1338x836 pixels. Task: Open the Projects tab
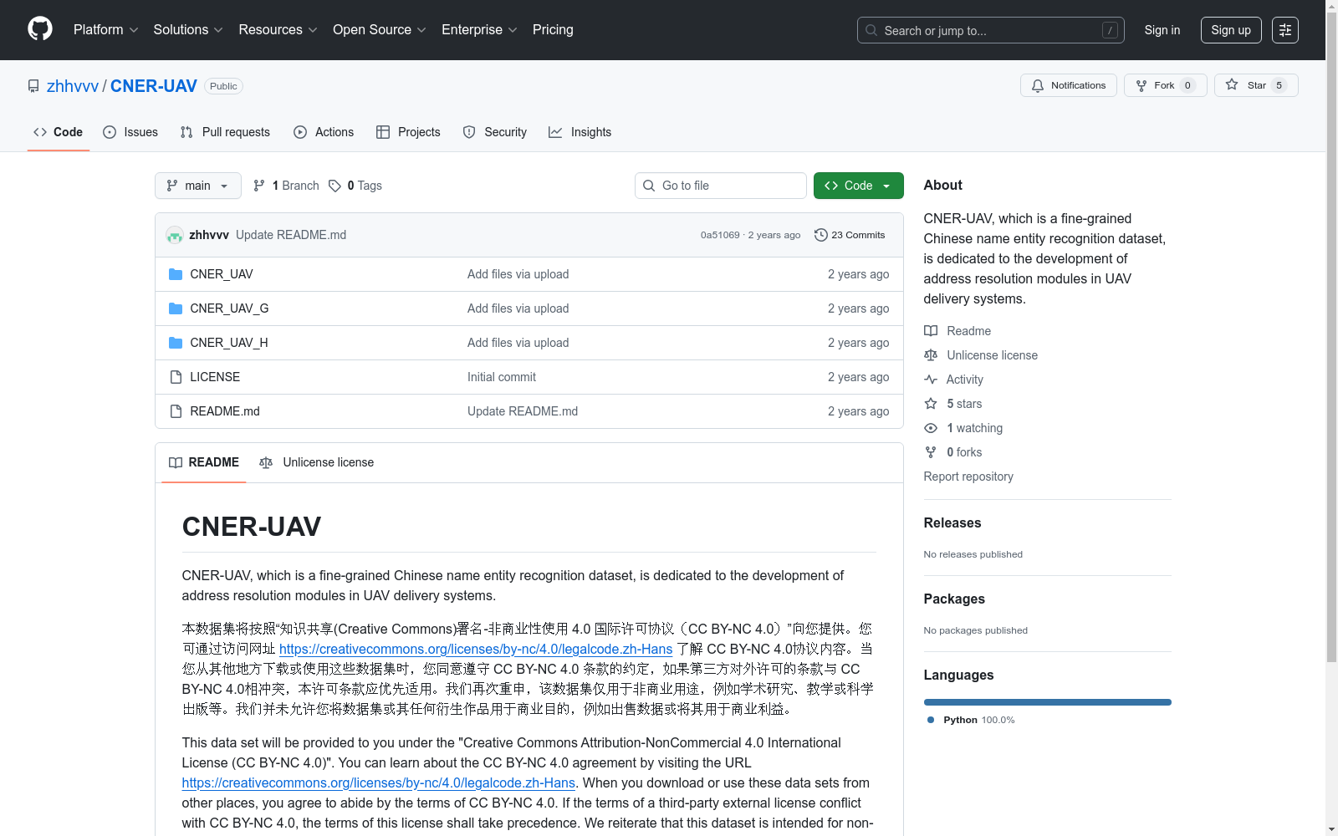tap(408, 132)
